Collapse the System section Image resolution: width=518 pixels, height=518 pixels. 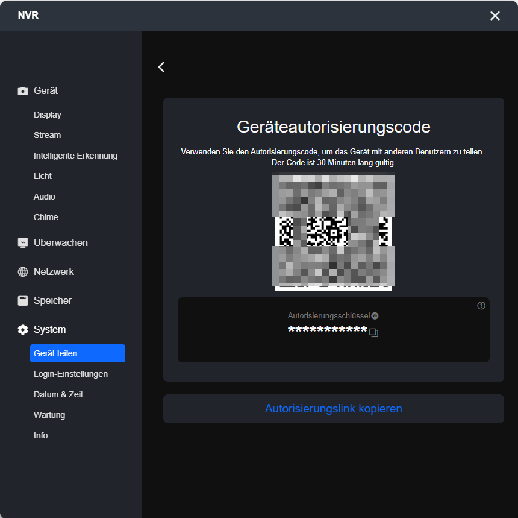[50, 329]
